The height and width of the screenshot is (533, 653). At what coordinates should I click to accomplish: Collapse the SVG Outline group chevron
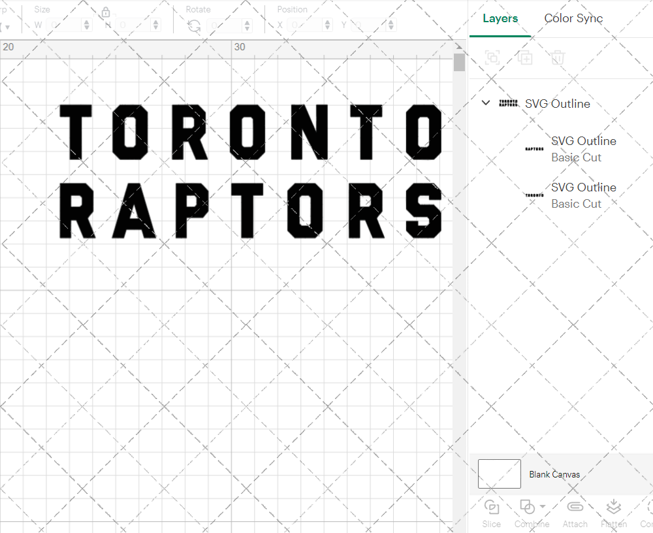pyautogui.click(x=485, y=103)
